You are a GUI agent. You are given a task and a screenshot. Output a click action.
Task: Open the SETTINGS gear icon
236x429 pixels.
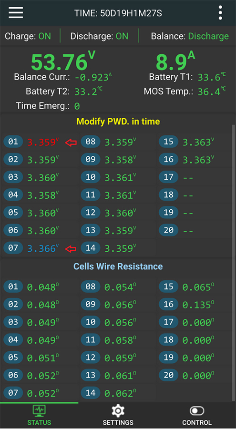118,411
